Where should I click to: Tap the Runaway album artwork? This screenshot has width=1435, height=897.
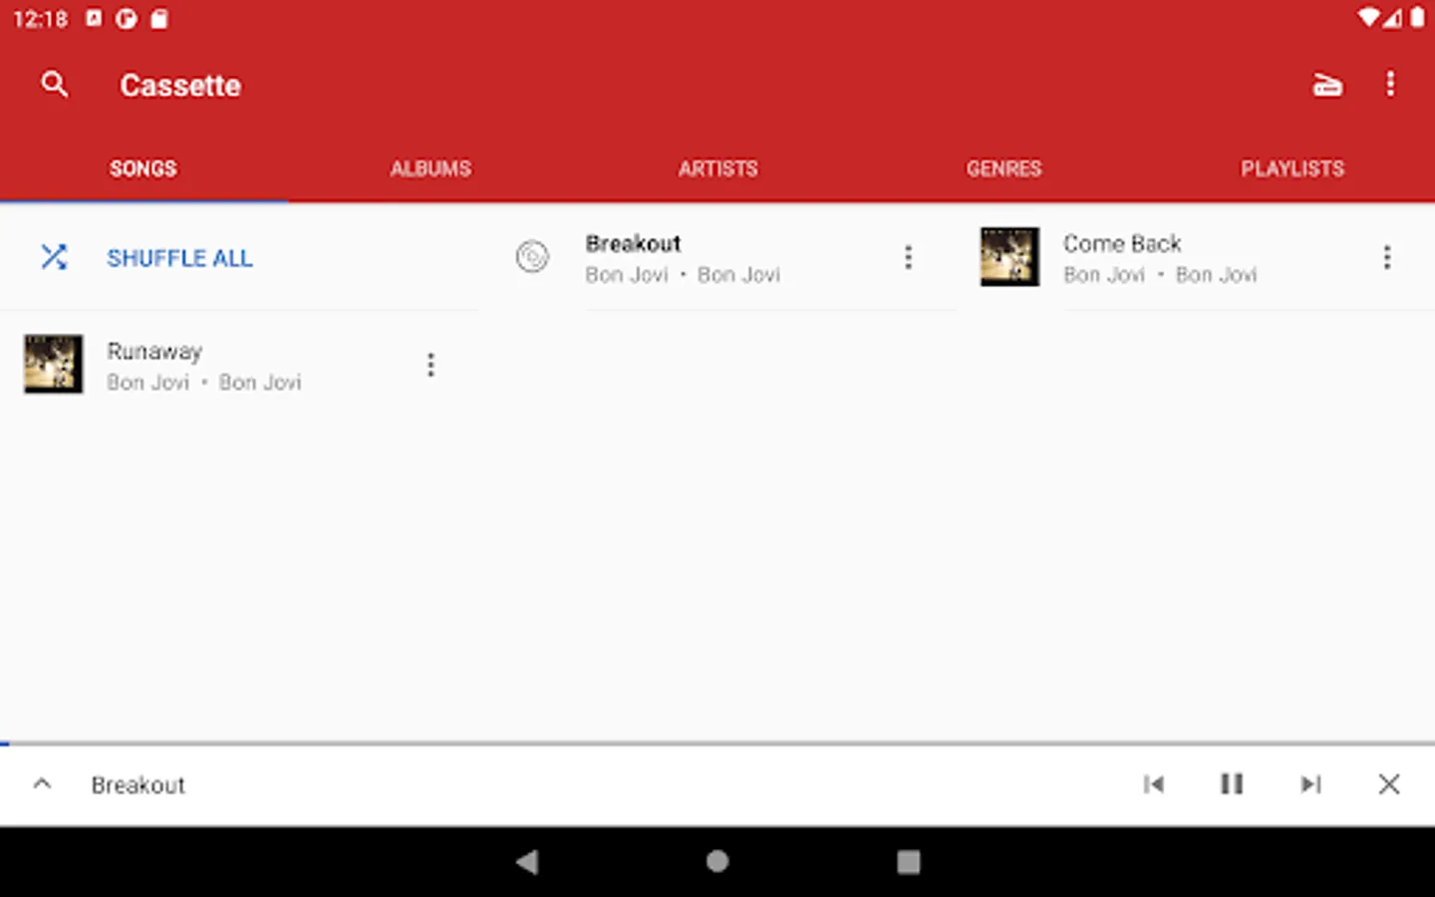coord(52,365)
